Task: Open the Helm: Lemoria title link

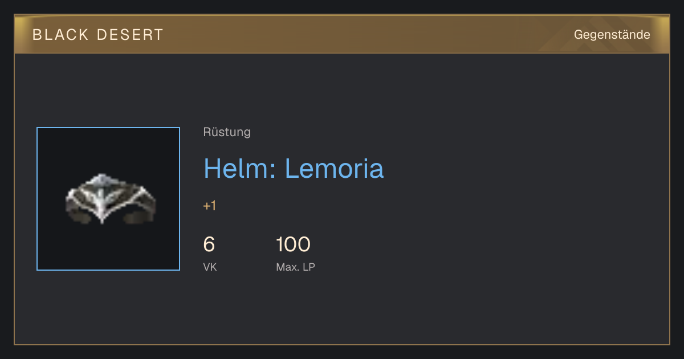Action: [294, 169]
